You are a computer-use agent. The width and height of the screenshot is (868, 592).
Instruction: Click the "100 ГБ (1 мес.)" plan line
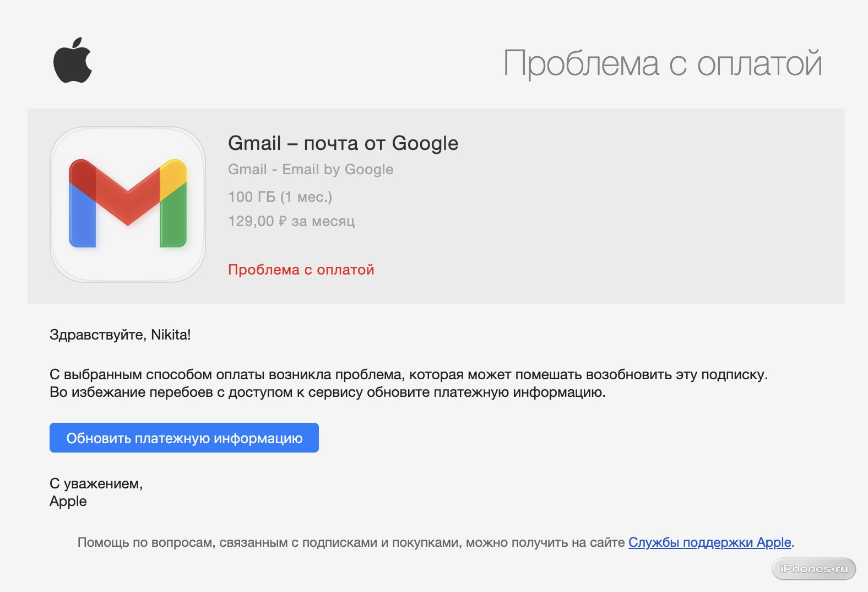point(280,197)
